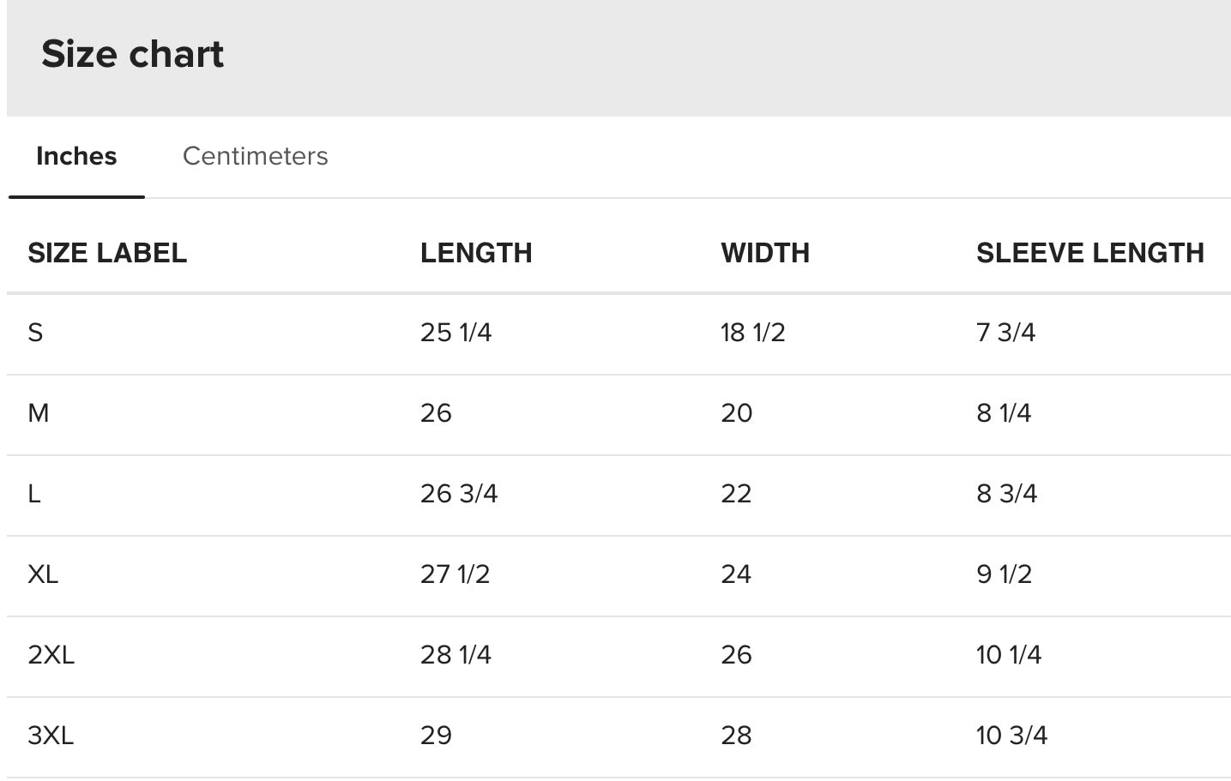Click the SLEEVE LENGTH column header
Image resolution: width=1231 pixels, height=781 pixels.
click(x=1090, y=253)
